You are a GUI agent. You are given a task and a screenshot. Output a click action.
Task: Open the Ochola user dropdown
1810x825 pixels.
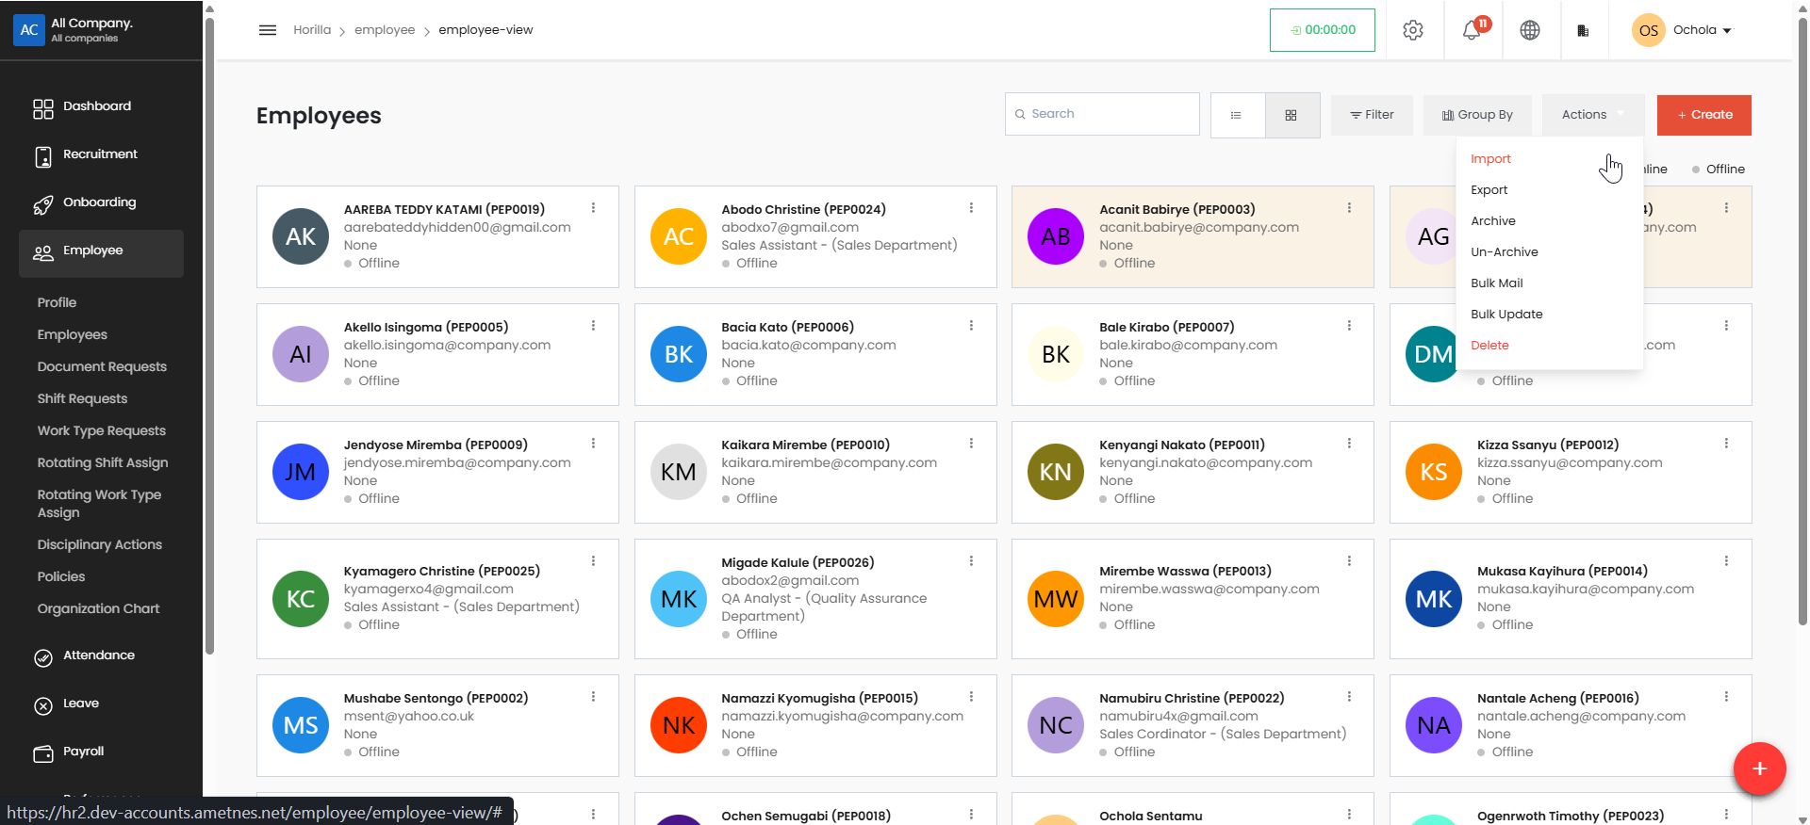pos(1683,30)
